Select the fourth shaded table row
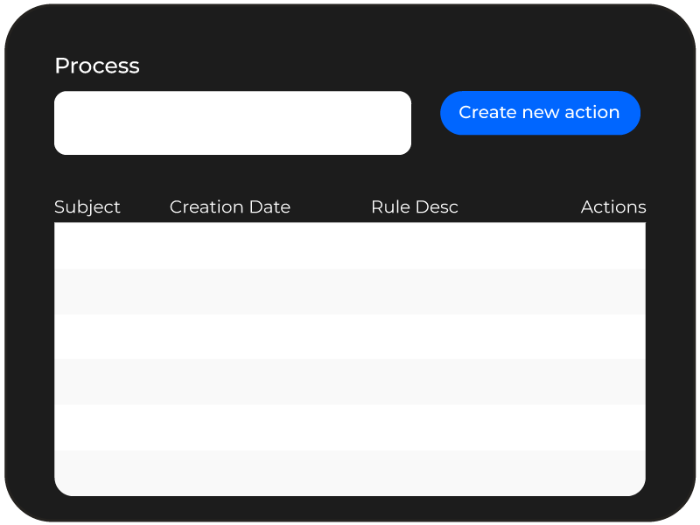This screenshot has width=700, height=525. tap(350, 382)
